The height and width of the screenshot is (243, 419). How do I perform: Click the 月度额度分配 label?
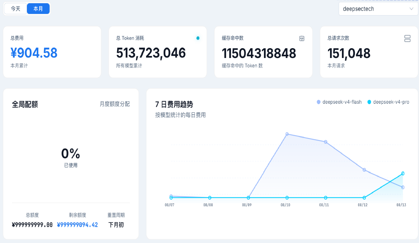[115, 104]
